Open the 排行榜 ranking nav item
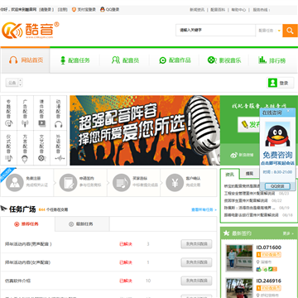The image size is (298, 298). 272,60
